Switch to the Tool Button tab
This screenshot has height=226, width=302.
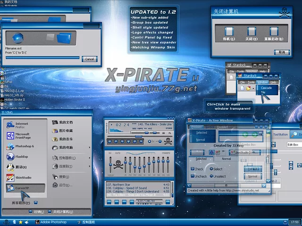[x=280, y=134]
